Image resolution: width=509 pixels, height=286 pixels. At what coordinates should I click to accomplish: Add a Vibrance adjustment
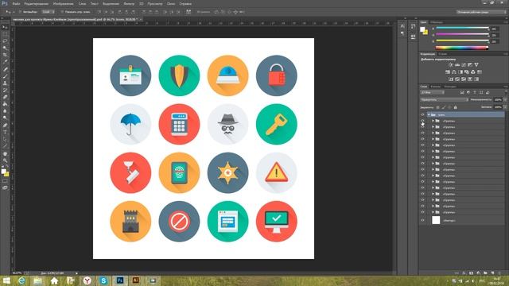coord(476,65)
